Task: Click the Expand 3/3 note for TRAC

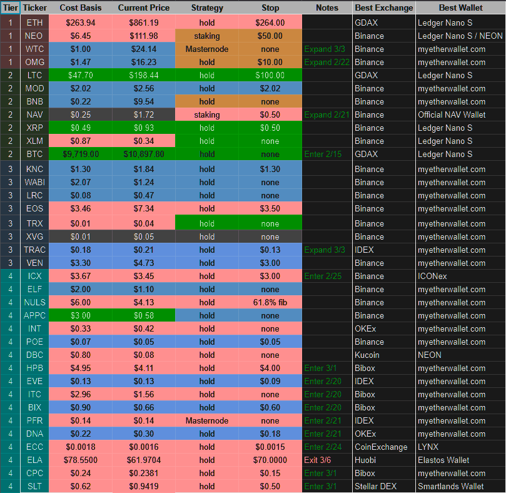Action: pyautogui.click(x=327, y=250)
